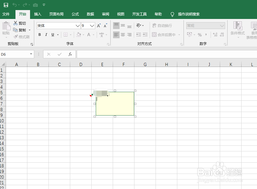The height and width of the screenshot is (189, 257).
Task: Open the Customize Quick Access Toolbar dropdown
Action: [x=44, y=5]
